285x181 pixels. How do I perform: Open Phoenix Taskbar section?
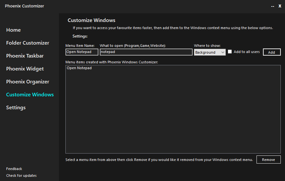coord(25,56)
